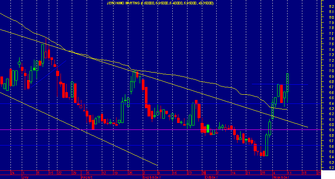Click date label 21 on time axis

[248, 173]
